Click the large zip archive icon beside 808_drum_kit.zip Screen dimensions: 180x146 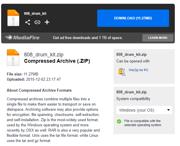coord(13,58)
